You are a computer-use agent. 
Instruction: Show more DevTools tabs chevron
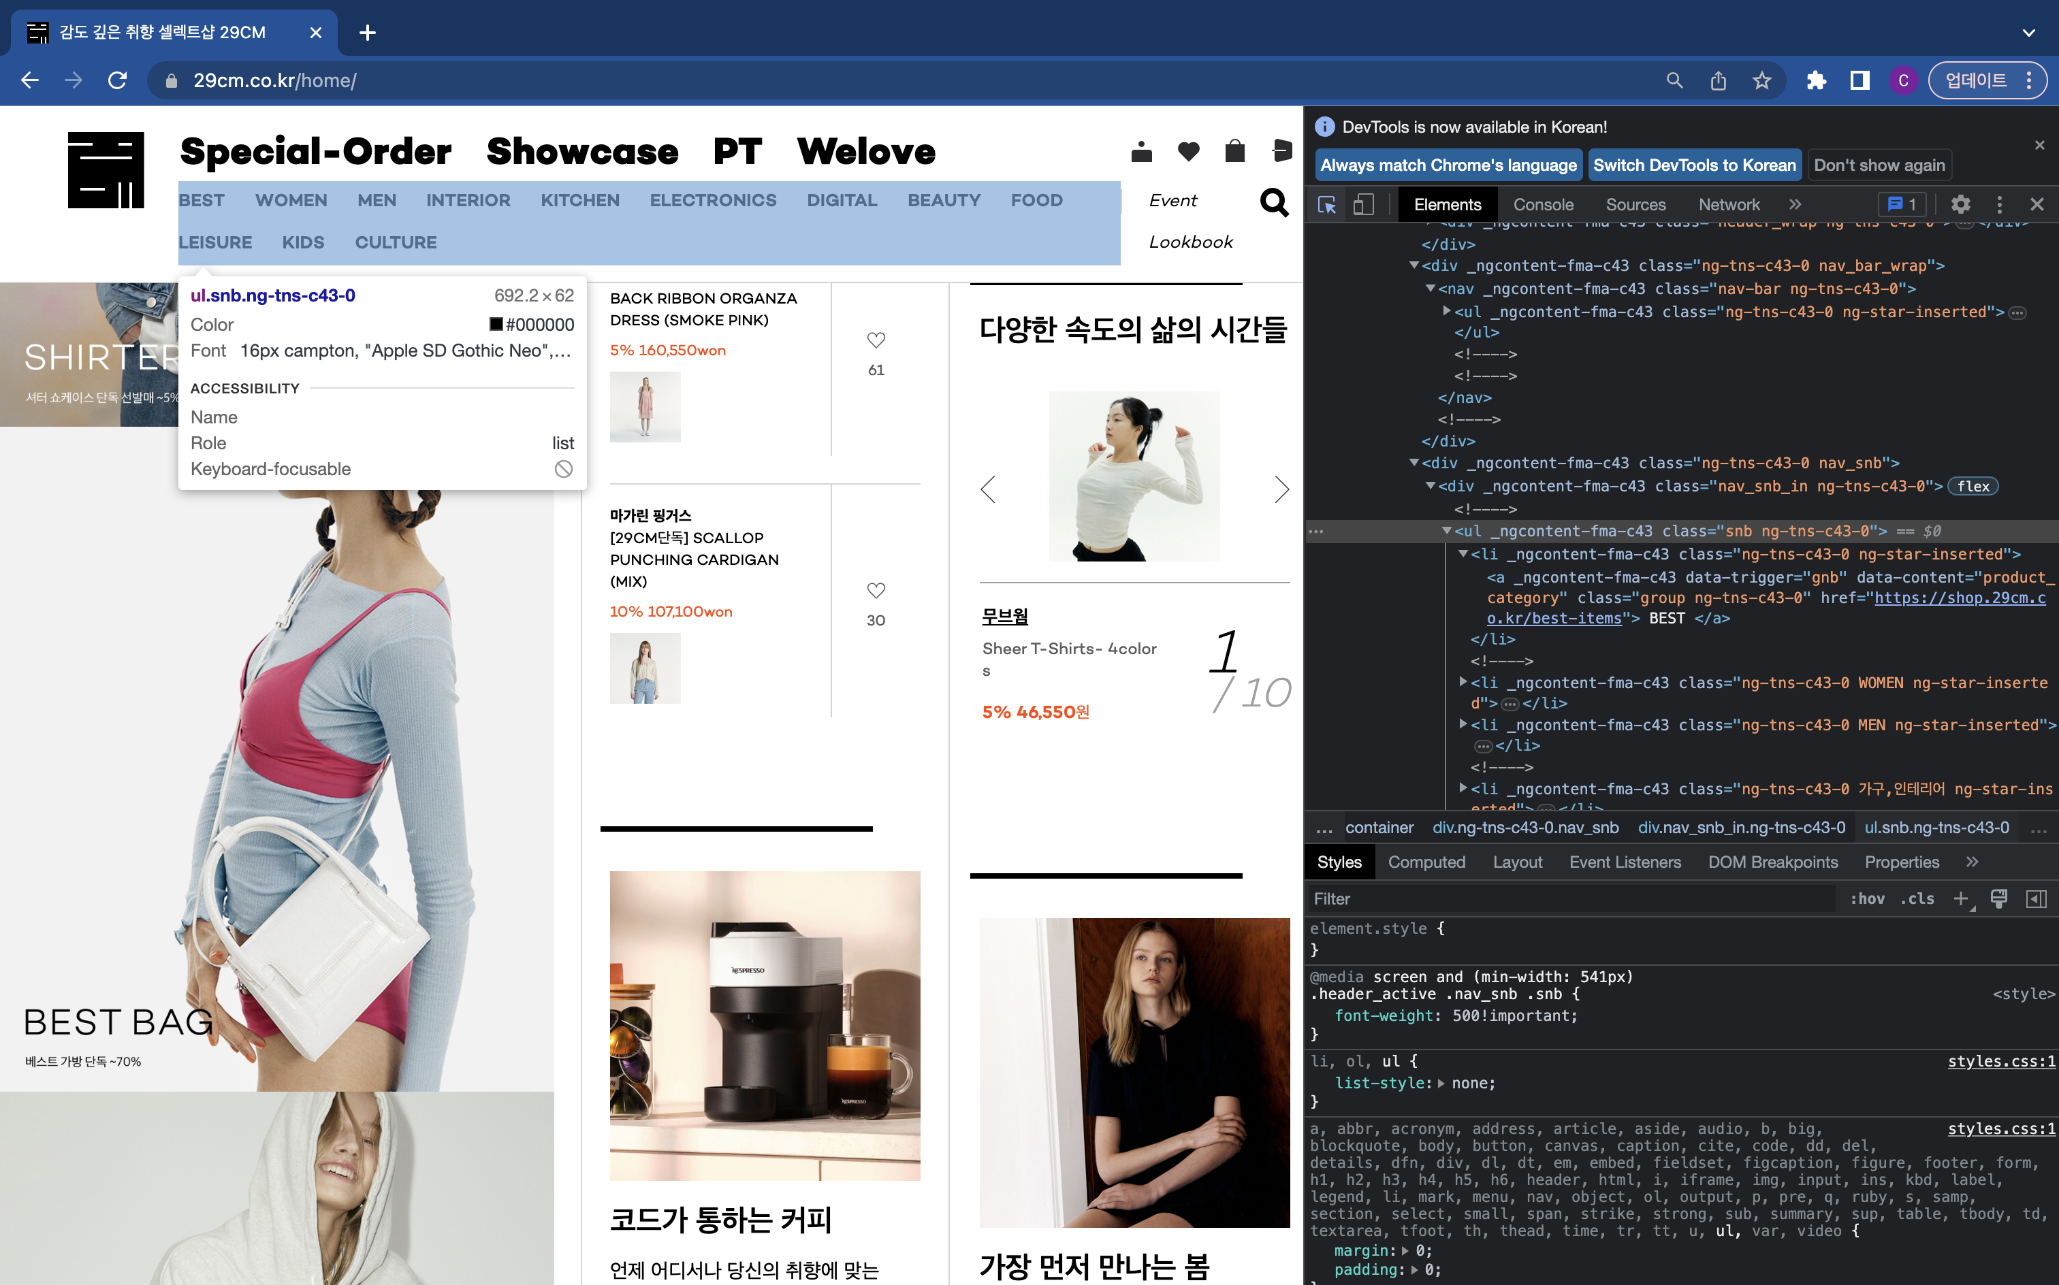tap(1795, 204)
